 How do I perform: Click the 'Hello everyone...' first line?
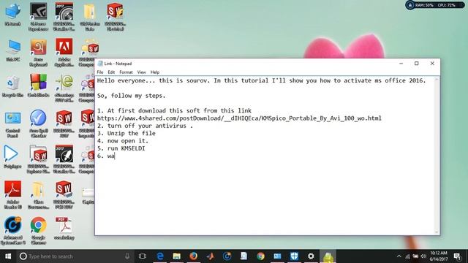coord(262,80)
